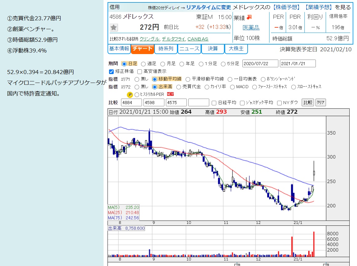This screenshot has height=266, width=357.
Task: Open the チャート tab
Action: [x=143, y=49]
